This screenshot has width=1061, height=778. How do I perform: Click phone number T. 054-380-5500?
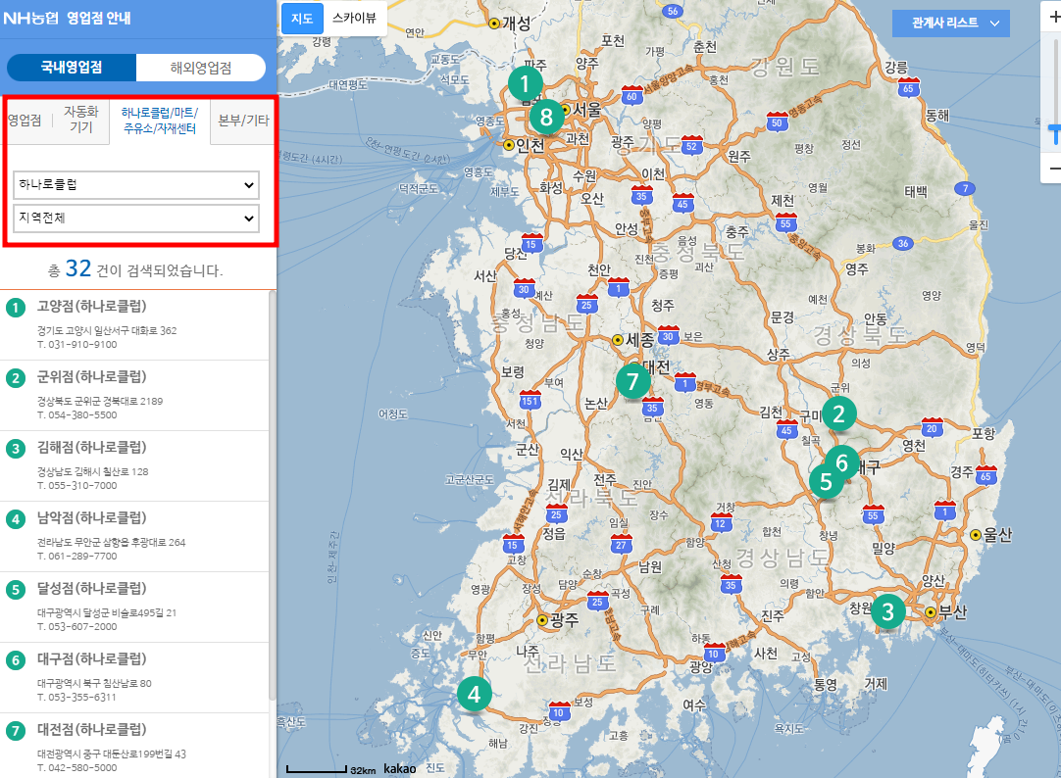77,415
